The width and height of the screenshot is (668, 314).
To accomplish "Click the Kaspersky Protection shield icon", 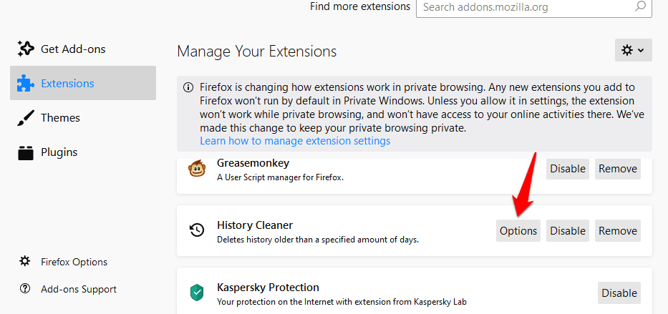I will tap(196, 293).
